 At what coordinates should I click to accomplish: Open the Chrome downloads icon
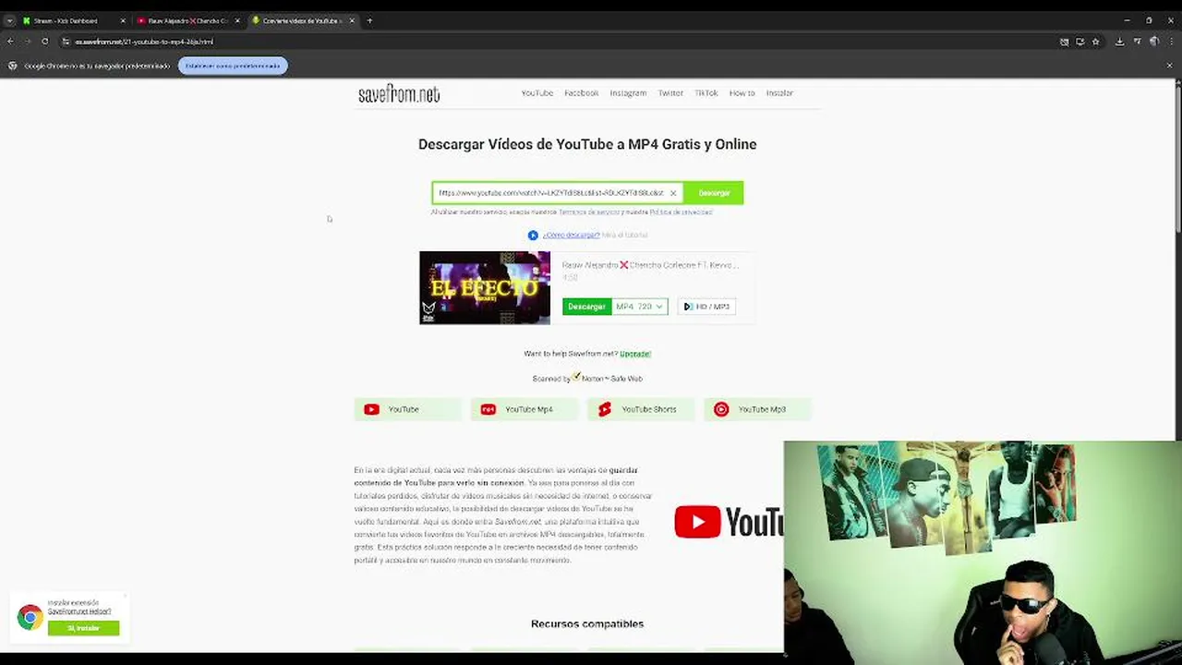[x=1120, y=42]
